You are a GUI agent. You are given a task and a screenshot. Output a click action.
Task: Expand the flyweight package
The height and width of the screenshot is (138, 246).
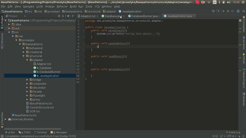[x=27, y=95]
